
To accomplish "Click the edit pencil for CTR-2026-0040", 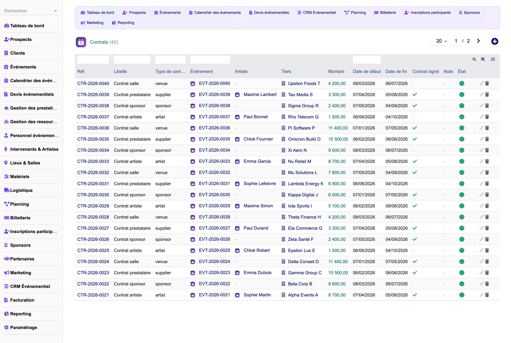I will click(481, 83).
